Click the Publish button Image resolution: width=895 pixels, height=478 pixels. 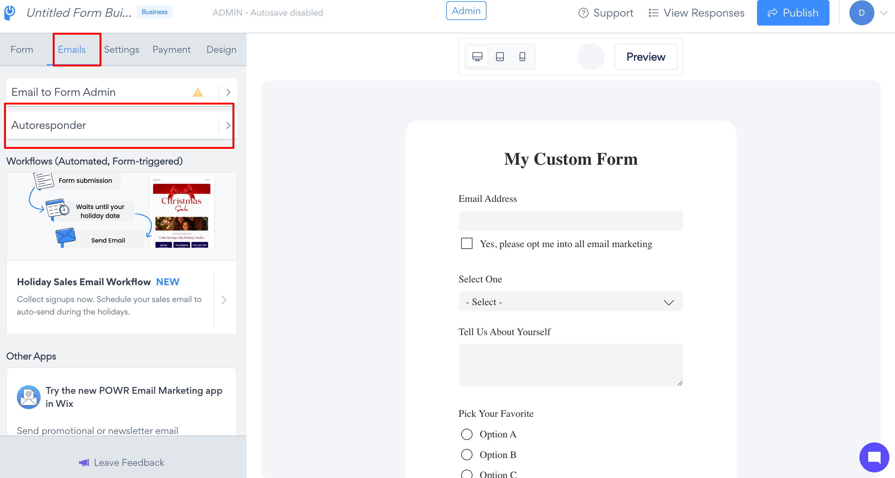[793, 13]
